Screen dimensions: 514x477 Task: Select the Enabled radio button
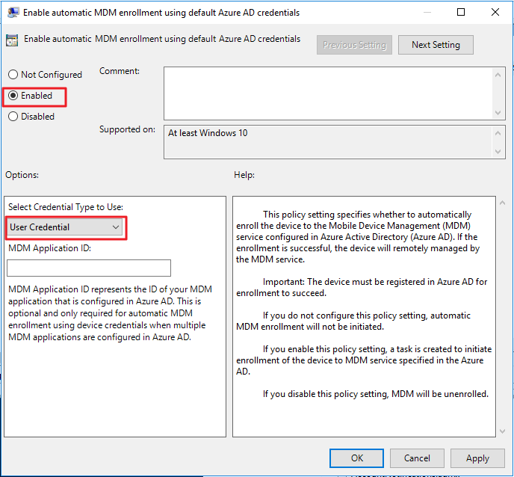pos(13,96)
